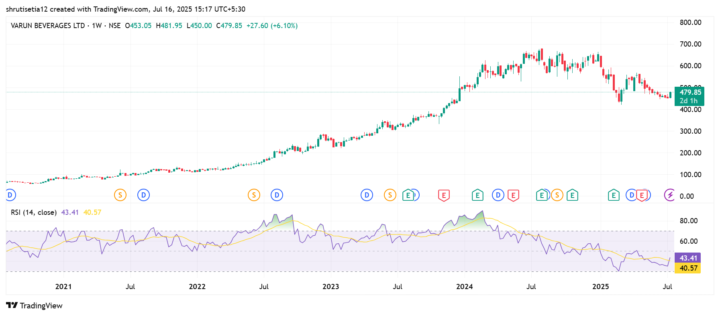Click the high value H481.95
The height and width of the screenshot is (316, 720).
(169, 26)
